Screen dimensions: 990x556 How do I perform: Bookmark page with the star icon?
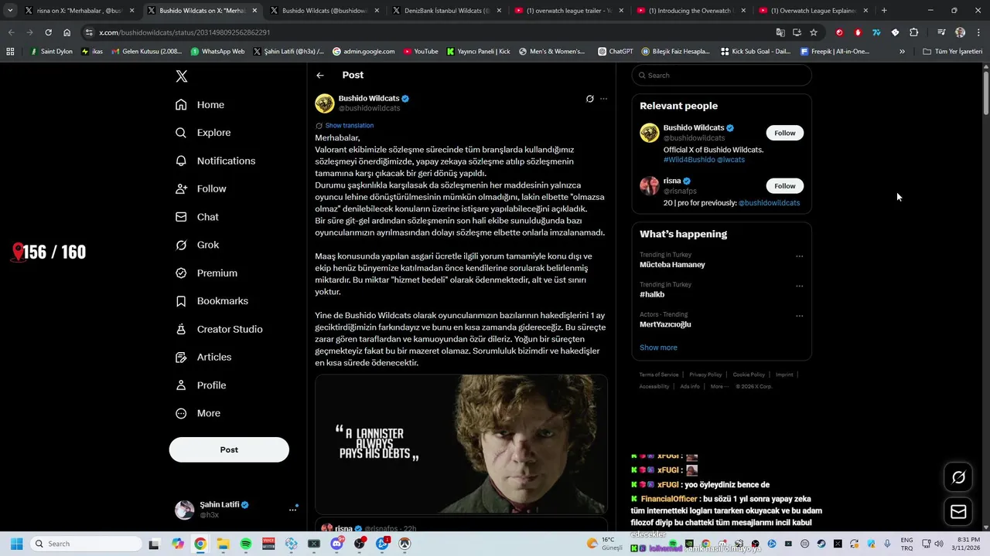pyautogui.click(x=814, y=32)
